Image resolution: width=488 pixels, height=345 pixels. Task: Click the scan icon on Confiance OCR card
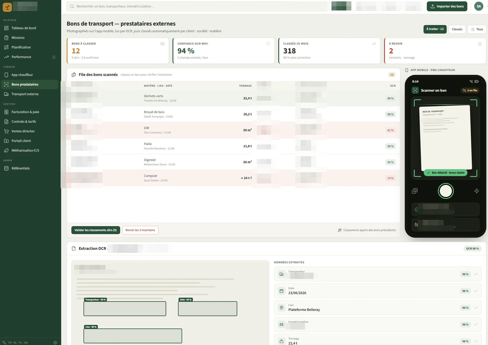(268, 44)
